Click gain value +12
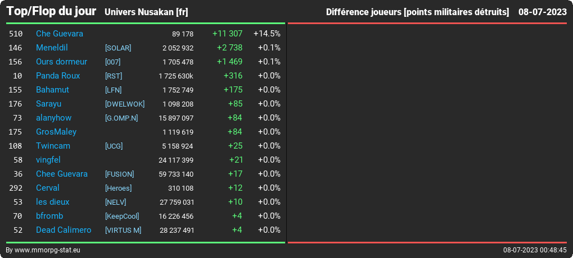 236,188
